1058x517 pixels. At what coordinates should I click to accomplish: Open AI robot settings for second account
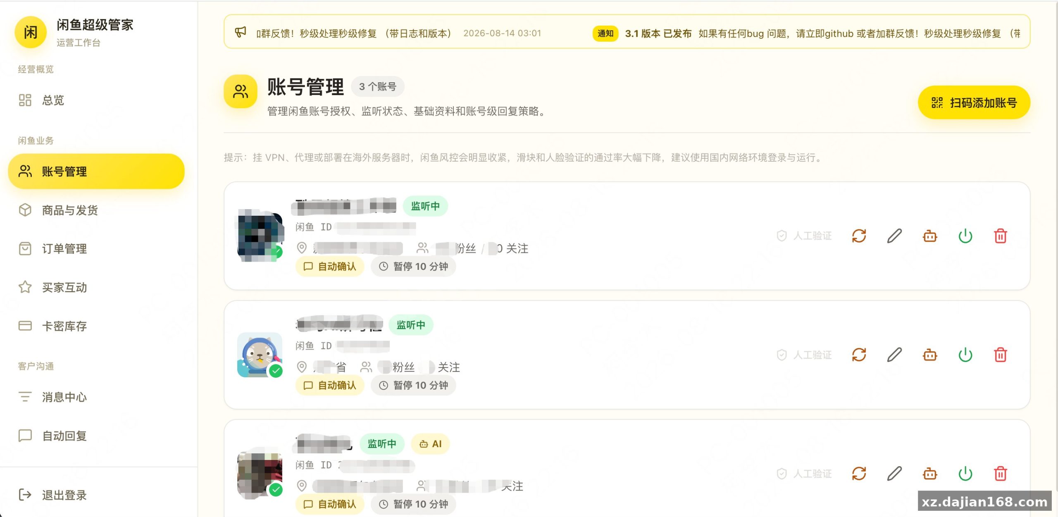tap(930, 355)
